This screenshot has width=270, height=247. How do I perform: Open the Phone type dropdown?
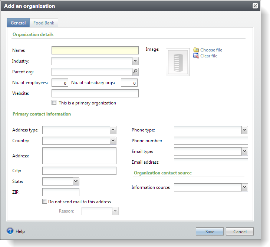click(x=244, y=130)
